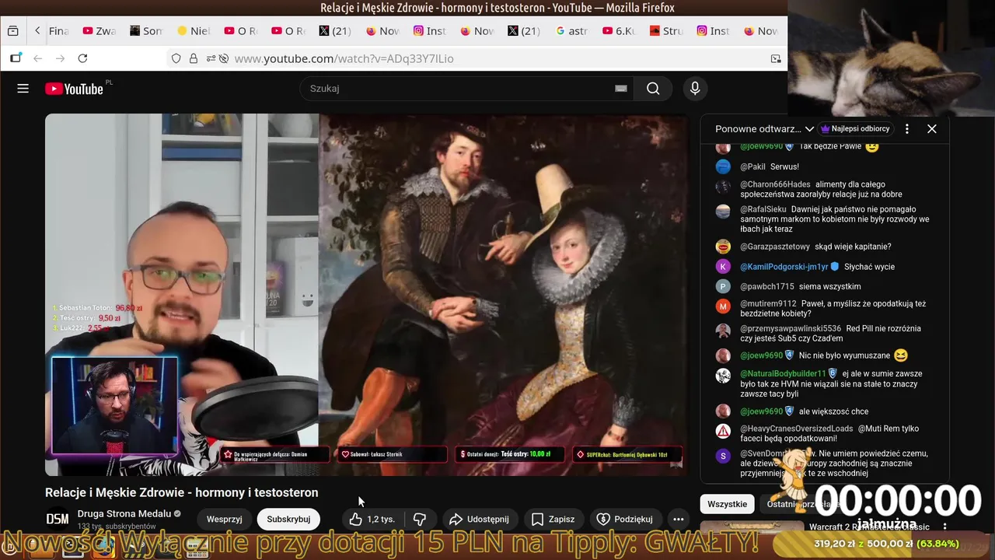The image size is (995, 560).
Task: Expand the 'Ponowne odtwarz...' chat mode dropdown
Action: [x=764, y=129]
